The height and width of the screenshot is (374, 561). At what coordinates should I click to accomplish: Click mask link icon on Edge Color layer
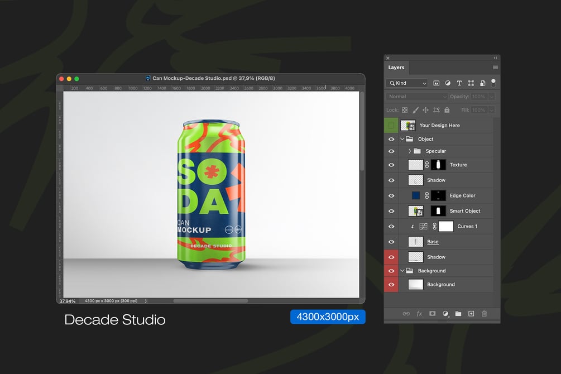(427, 195)
